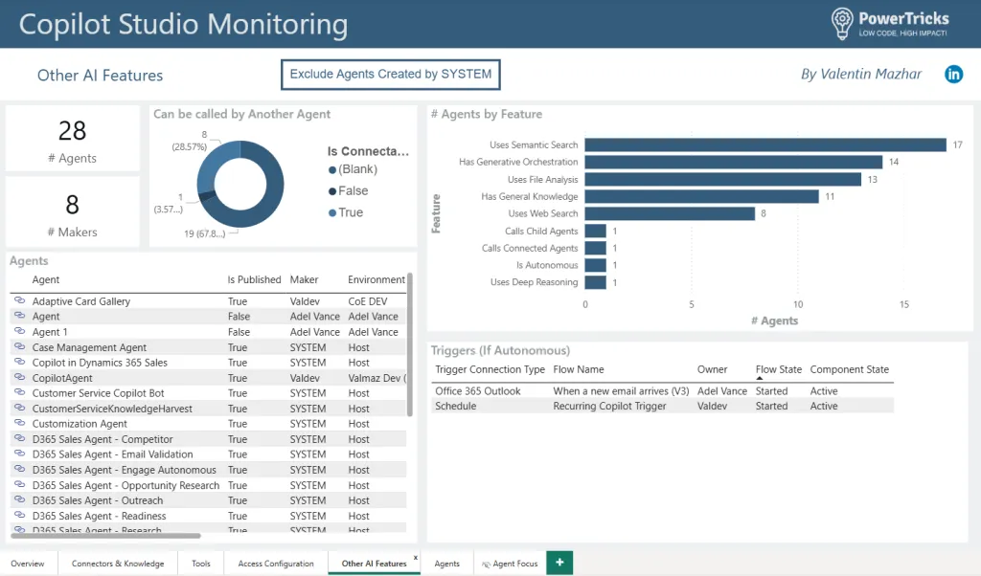Select the Uses Deep Reasoning bar
The height and width of the screenshot is (576, 981).
596,282
